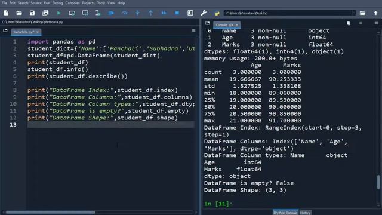The height and width of the screenshot is (215, 382).
Task: Open the Search menu
Action: point(23,3)
